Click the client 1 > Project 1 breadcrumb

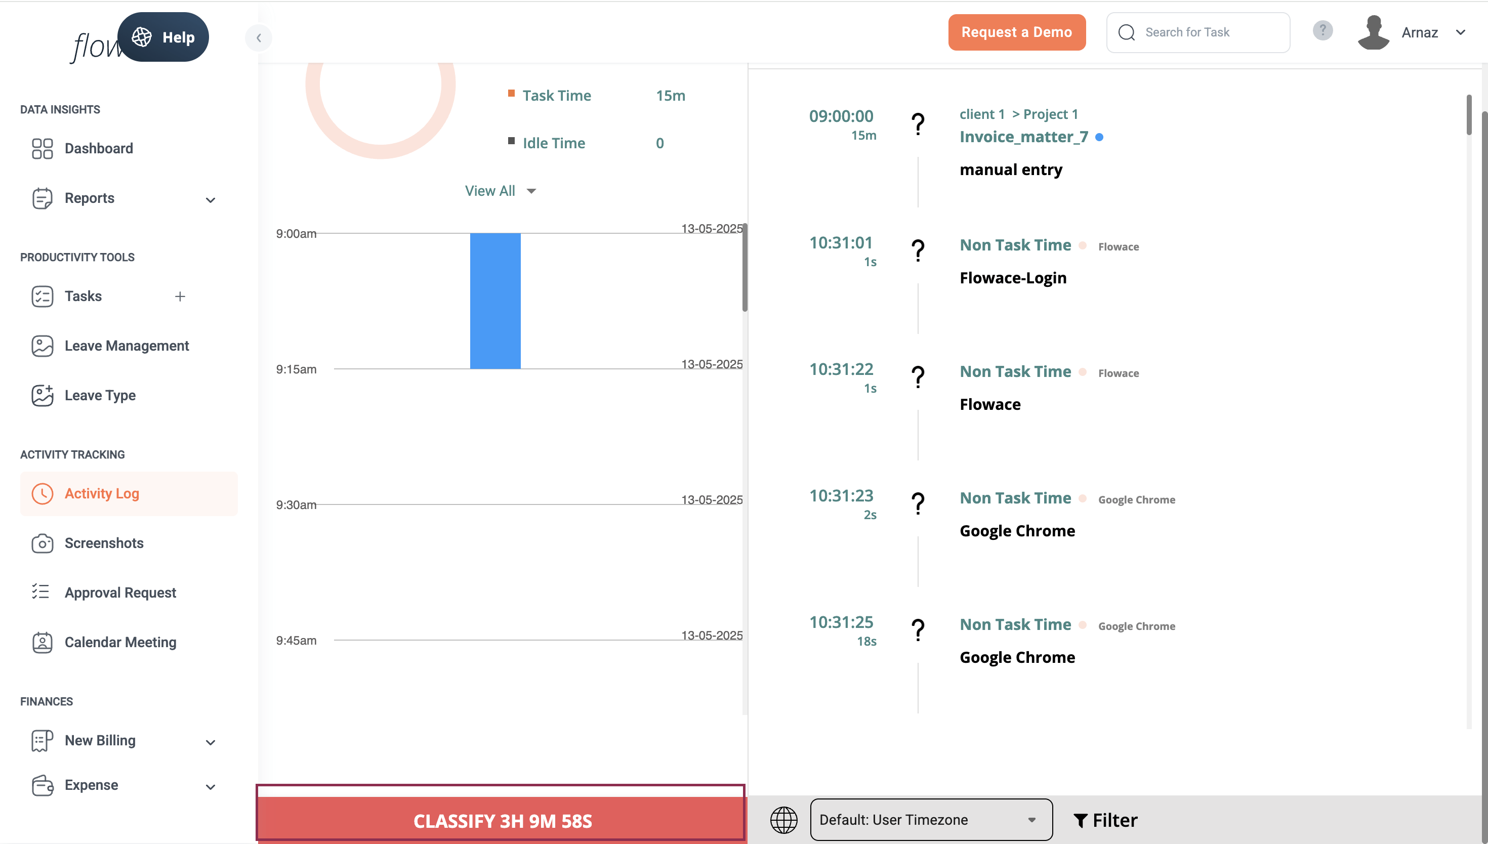(1018, 114)
